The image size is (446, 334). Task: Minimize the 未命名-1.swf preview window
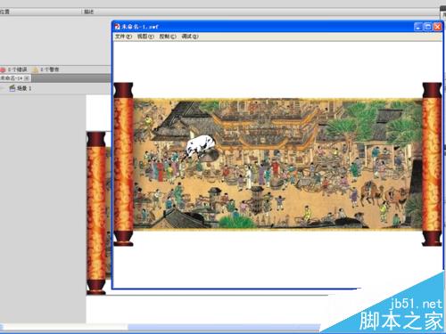[418, 27]
